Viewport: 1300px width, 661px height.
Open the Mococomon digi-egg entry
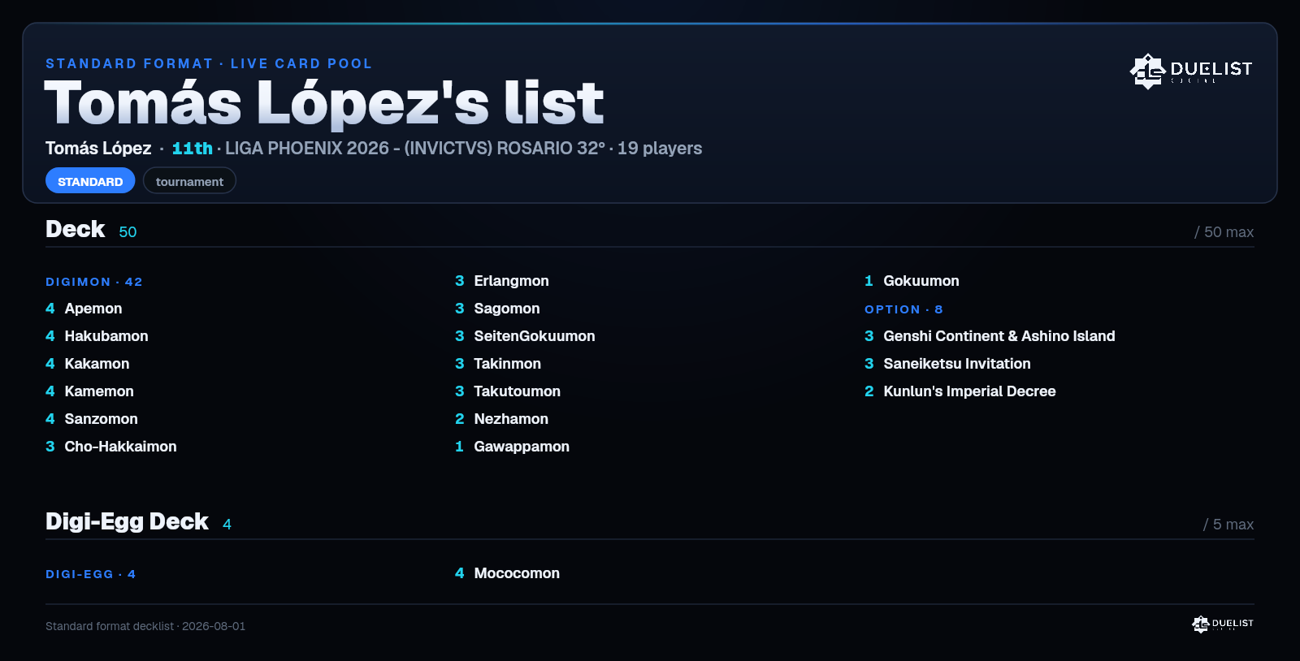pyautogui.click(x=507, y=573)
